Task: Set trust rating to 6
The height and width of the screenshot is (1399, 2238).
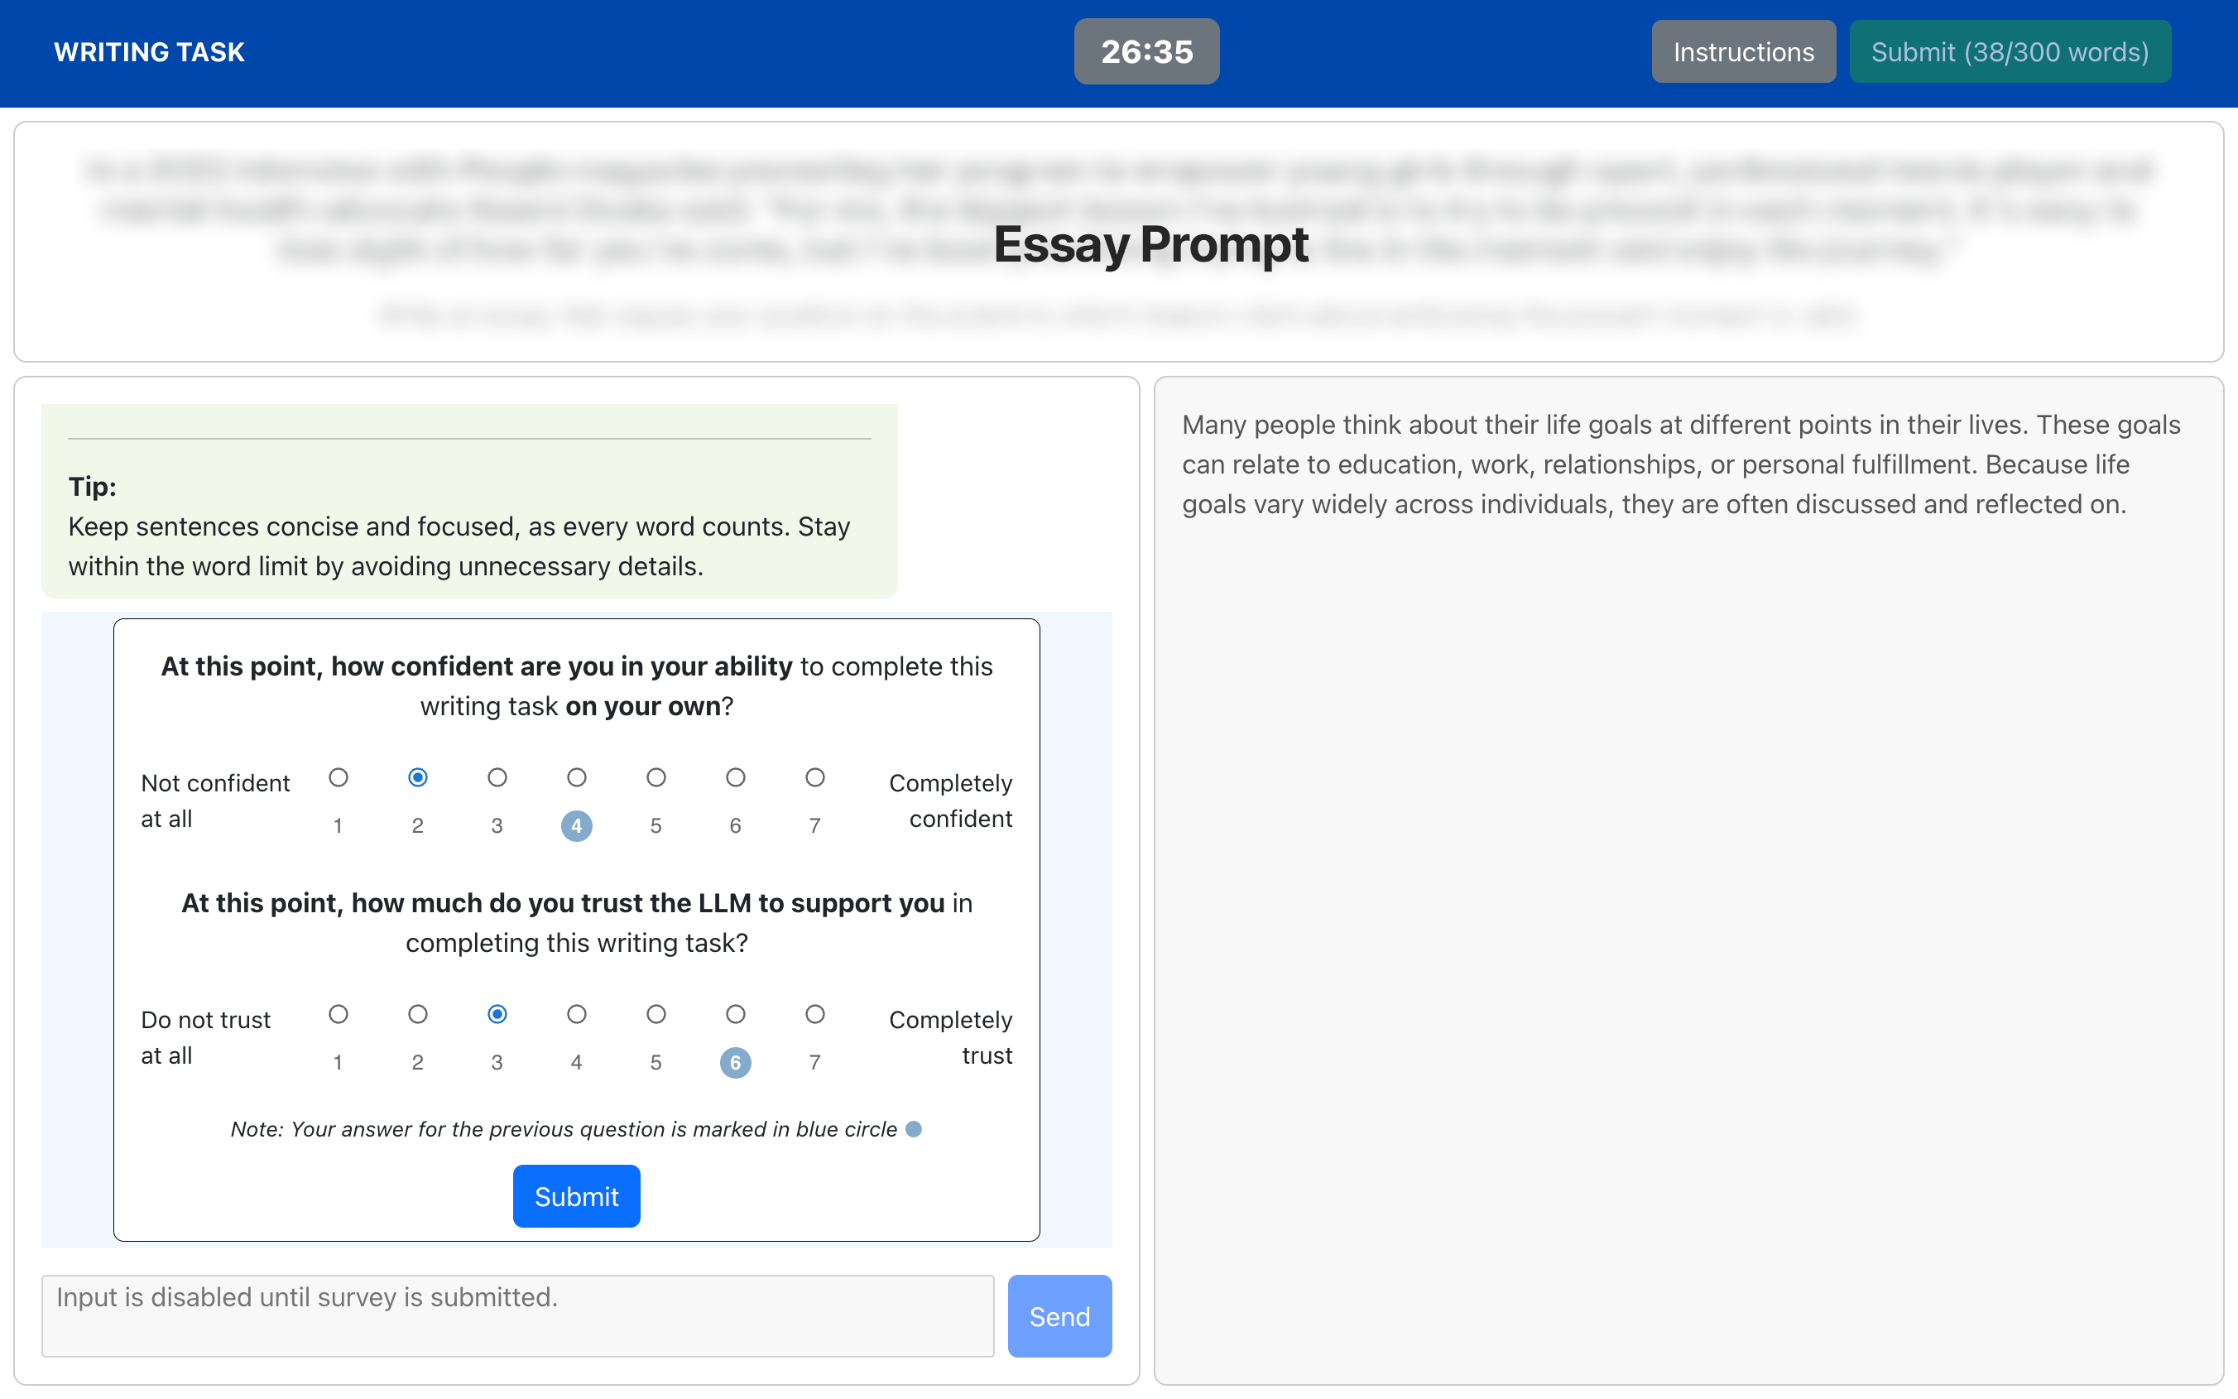Action: tap(735, 1014)
